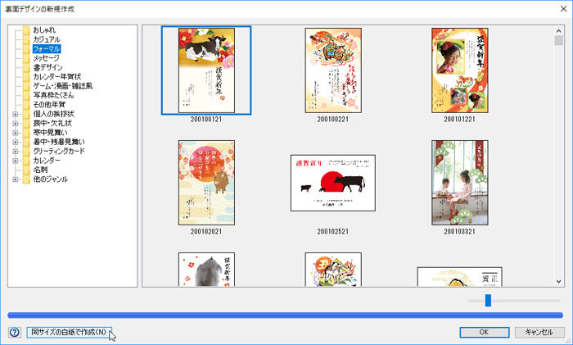Expand the 喪中・欠礼状 tree node

click(x=15, y=123)
